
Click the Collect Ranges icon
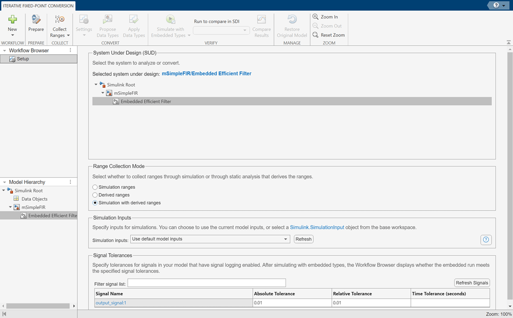click(59, 19)
